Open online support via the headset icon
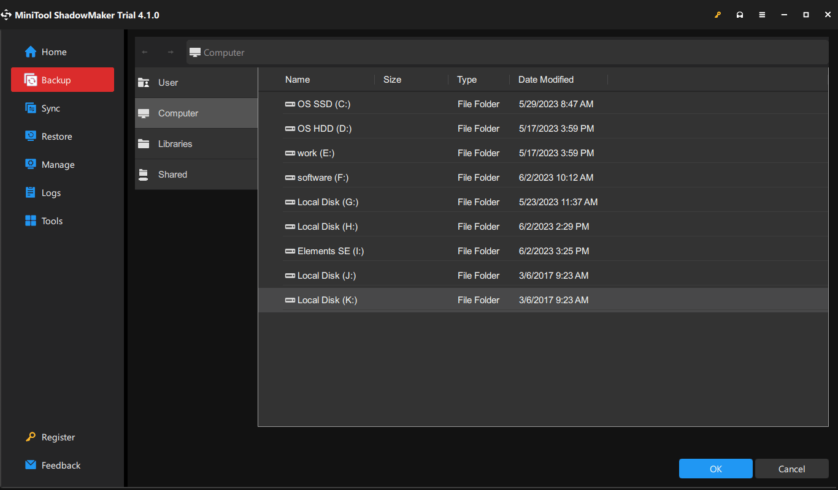Screen dimensions: 838x490 [740, 14]
